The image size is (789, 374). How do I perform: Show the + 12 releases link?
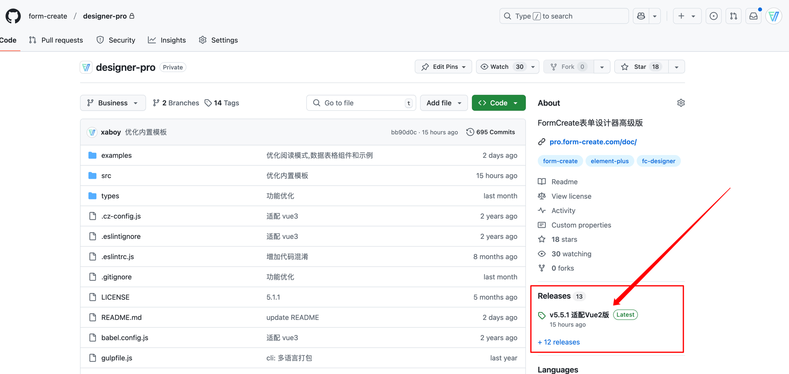coord(559,342)
